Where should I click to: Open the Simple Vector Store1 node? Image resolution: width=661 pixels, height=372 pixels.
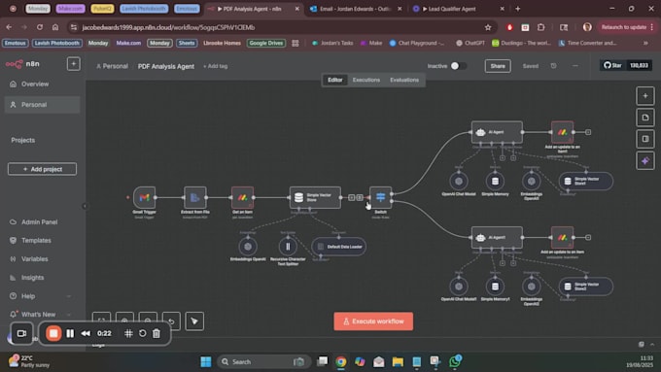586,182
